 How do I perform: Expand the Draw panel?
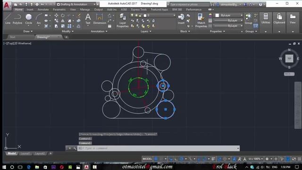point(28,31)
